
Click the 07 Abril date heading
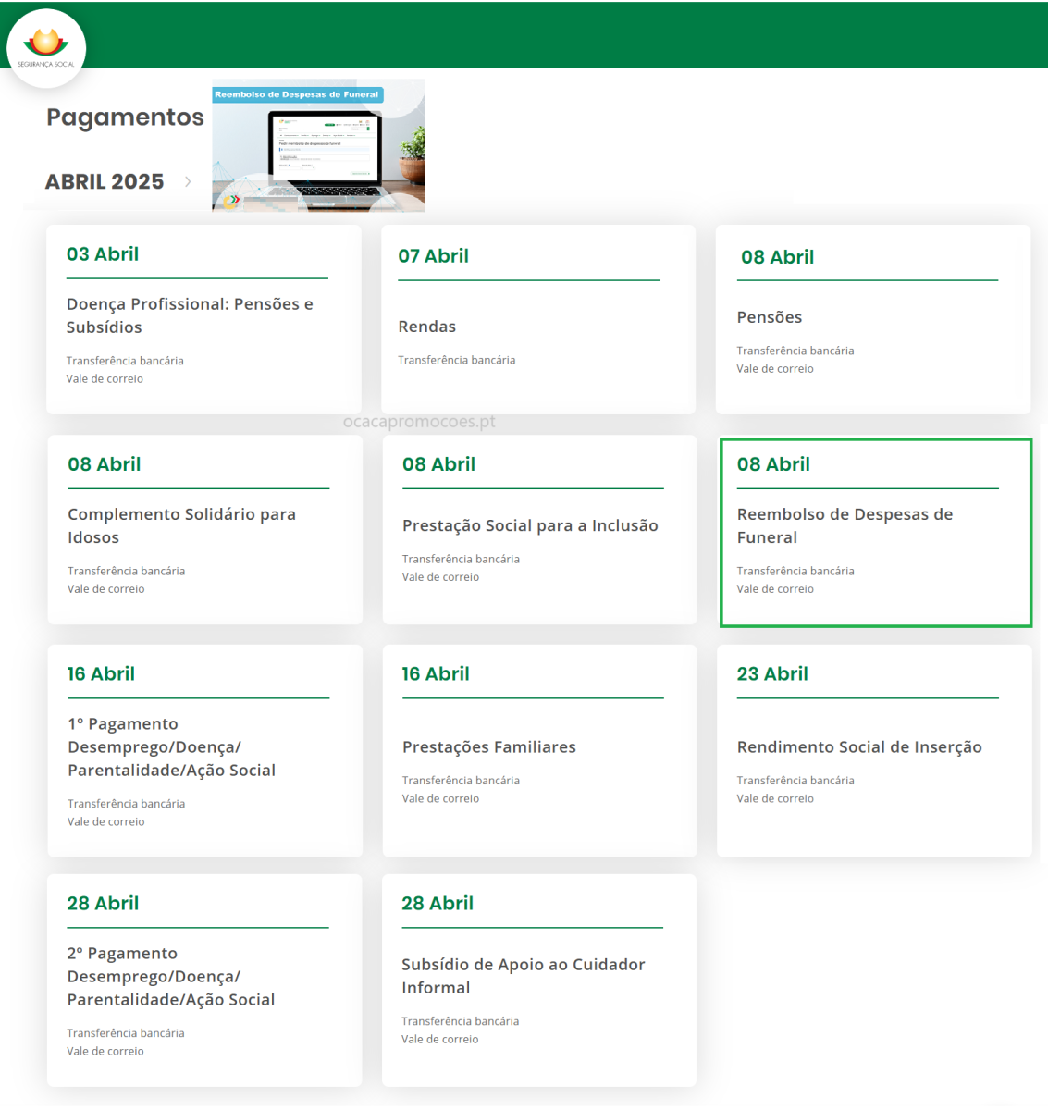tap(433, 256)
